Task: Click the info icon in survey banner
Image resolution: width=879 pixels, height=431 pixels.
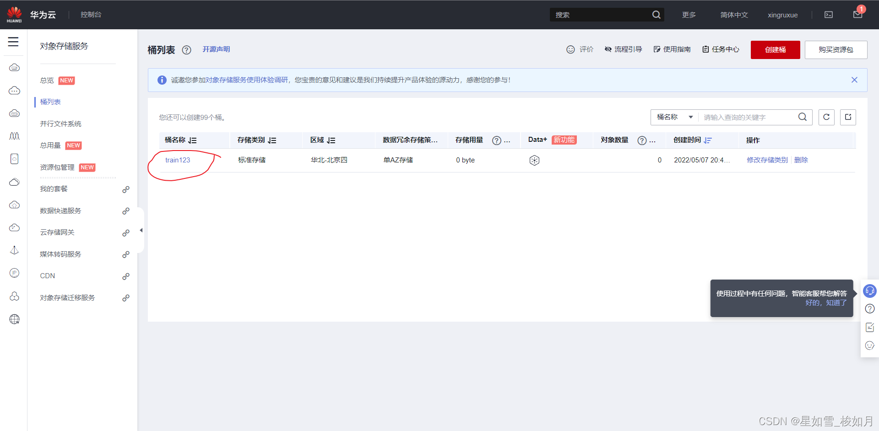Action: pos(162,80)
